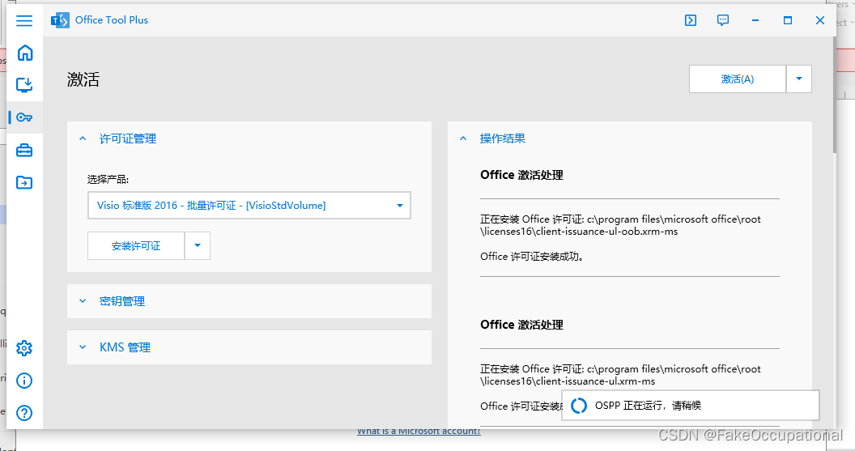Click the 安装许可证 button

(x=136, y=246)
